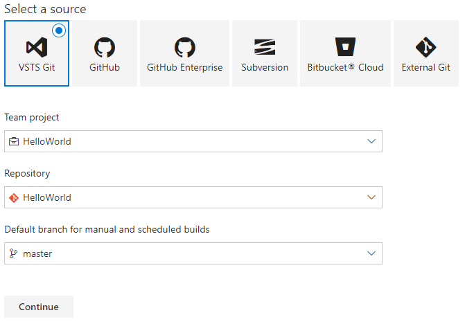Click the External Git text label
The image size is (465, 324).
pos(425,68)
